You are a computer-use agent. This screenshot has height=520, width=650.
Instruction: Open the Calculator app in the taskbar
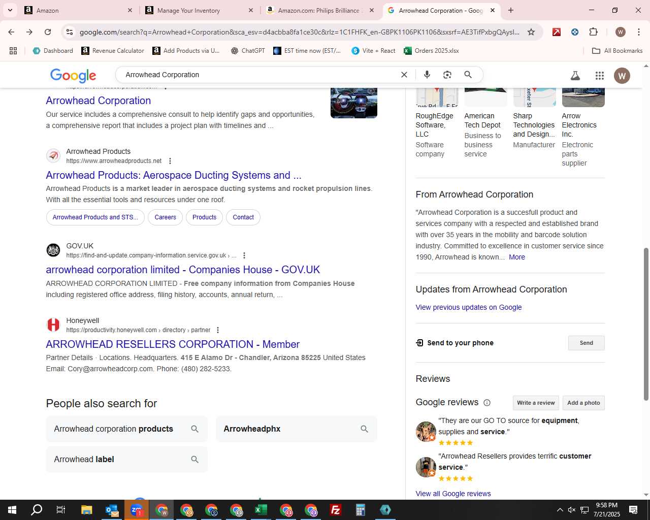pyautogui.click(x=361, y=510)
